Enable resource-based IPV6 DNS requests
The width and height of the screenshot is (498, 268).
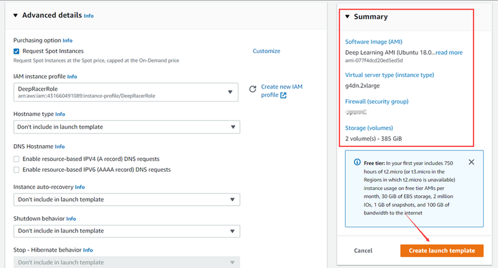click(17, 170)
